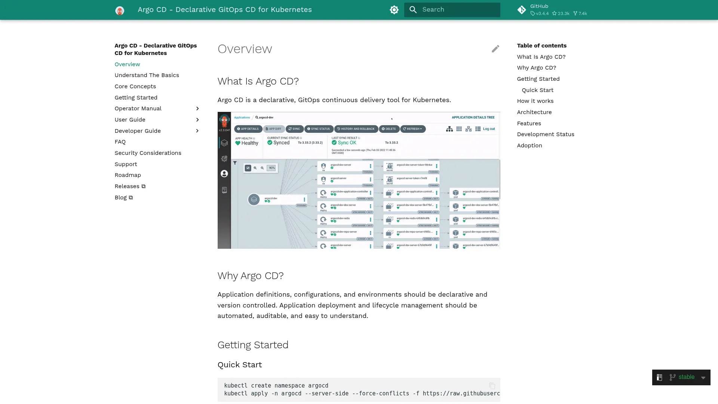
Task: Jump to Getting Started in table of contents
Action: (538, 79)
